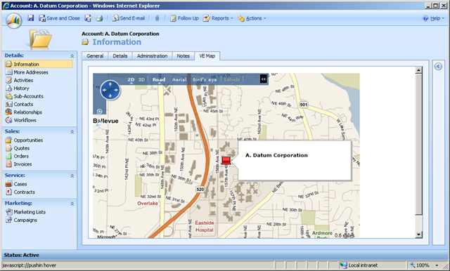450x271 pixels.
Task: Collapse the Marketing navigation section
Action: coord(72,204)
